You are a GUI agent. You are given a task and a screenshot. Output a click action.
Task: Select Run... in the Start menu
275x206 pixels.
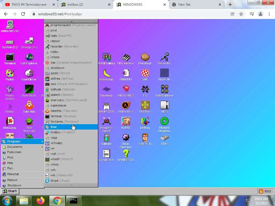23,168
